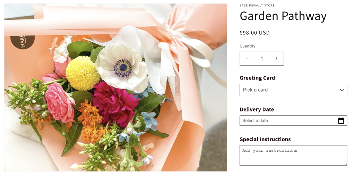Click the brown HARP sticker on the bouquet
This screenshot has height=175, width=355.
pyautogui.click(x=23, y=42)
